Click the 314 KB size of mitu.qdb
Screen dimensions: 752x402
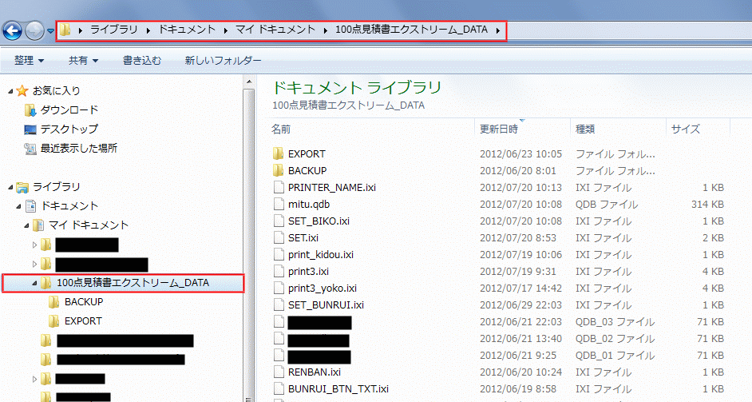[x=707, y=205]
